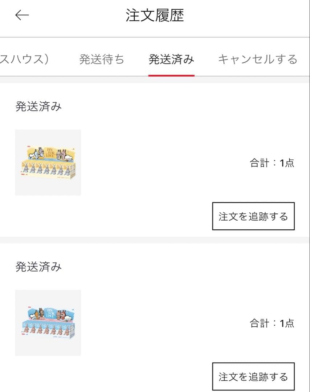Tap the back arrow icon
The width and height of the screenshot is (310, 392).
[22, 15]
